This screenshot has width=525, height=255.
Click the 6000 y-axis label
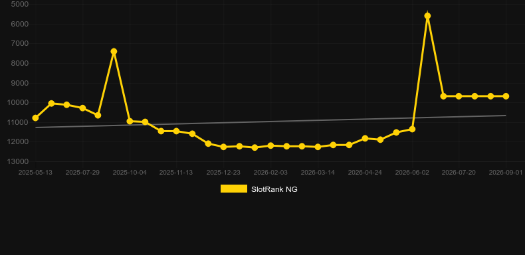point(20,24)
